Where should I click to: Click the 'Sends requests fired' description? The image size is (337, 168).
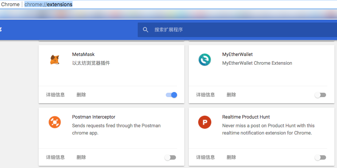pyautogui.click(x=116, y=129)
